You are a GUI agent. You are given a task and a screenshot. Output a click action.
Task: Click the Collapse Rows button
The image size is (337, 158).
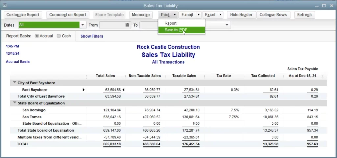(x=273, y=15)
